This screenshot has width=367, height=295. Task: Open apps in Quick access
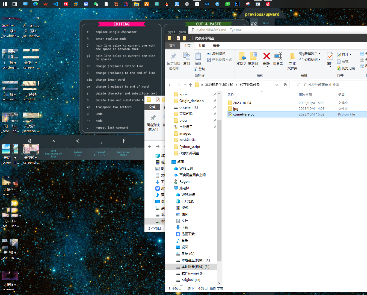pos(183,94)
